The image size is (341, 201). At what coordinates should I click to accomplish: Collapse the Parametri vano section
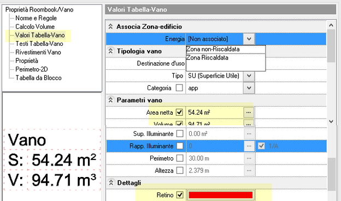pyautogui.click(x=110, y=100)
